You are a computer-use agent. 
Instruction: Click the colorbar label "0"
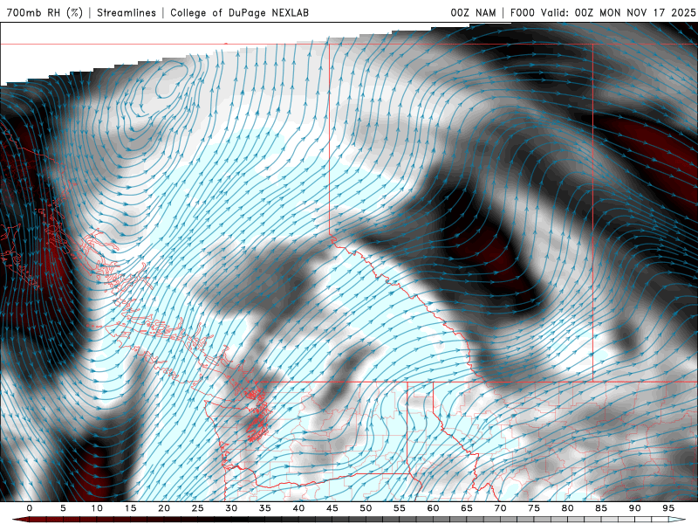(x=30, y=508)
